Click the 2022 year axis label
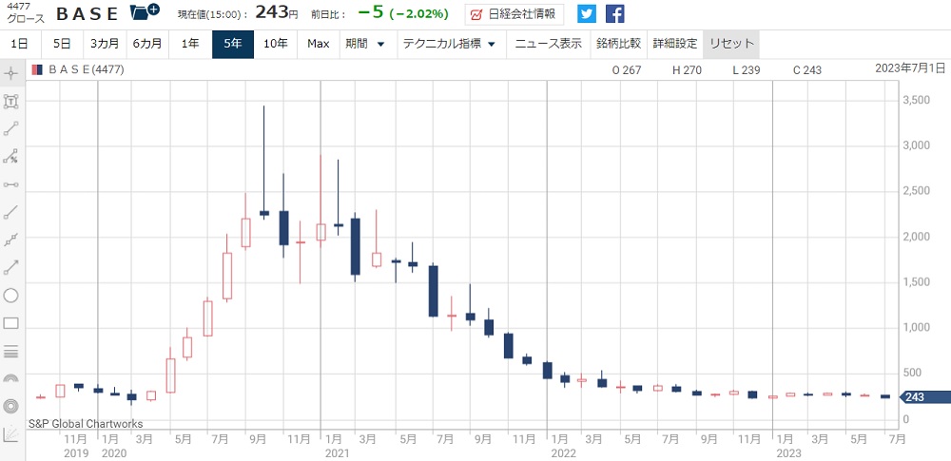951x461 pixels. pos(563,453)
